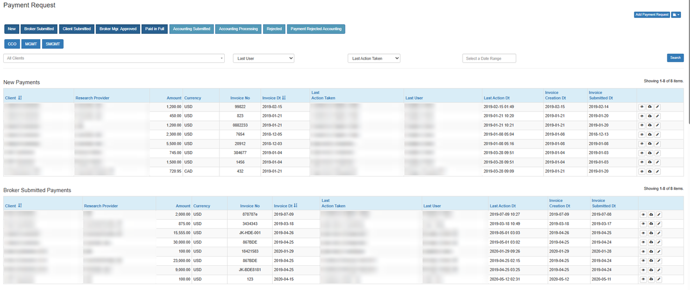The image size is (690, 290).
Task: Filter by Accounting Processing status
Action: [239, 29]
